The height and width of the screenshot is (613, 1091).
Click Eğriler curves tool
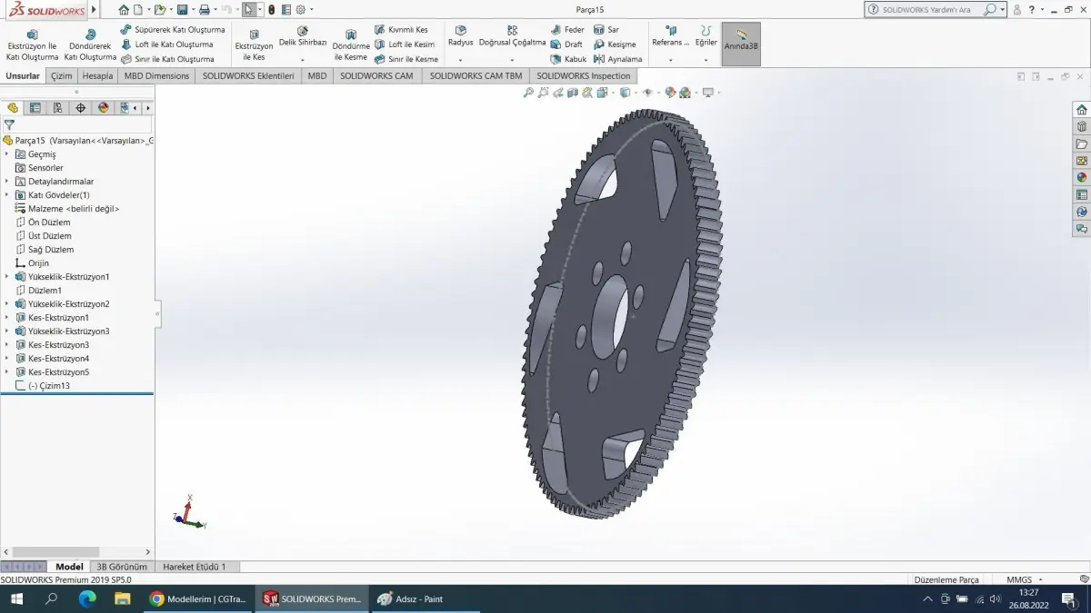pyautogui.click(x=706, y=37)
